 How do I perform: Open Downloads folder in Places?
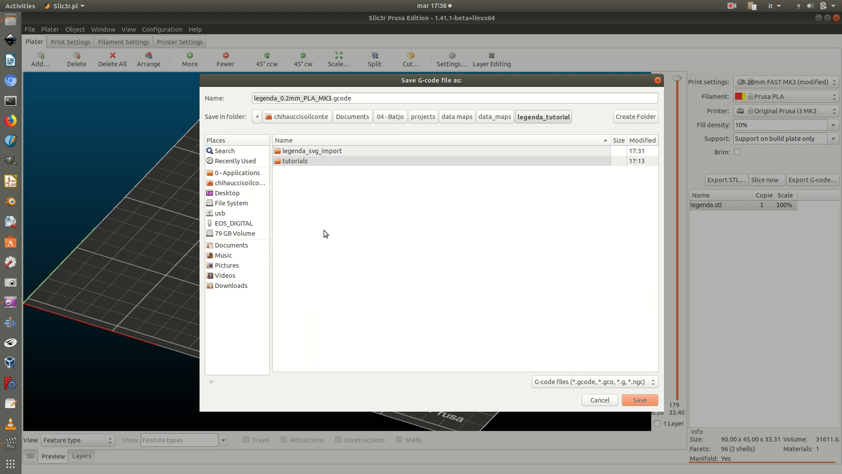237,286
